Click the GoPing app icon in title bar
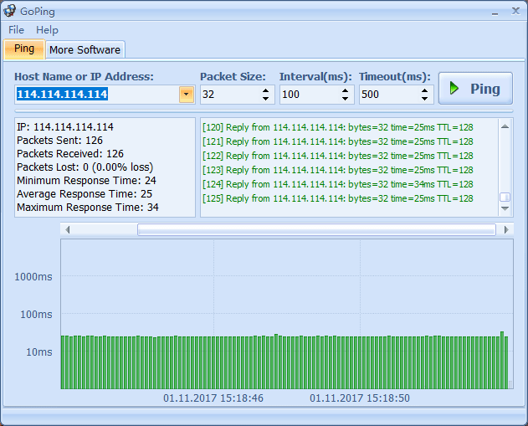 click(x=10, y=11)
